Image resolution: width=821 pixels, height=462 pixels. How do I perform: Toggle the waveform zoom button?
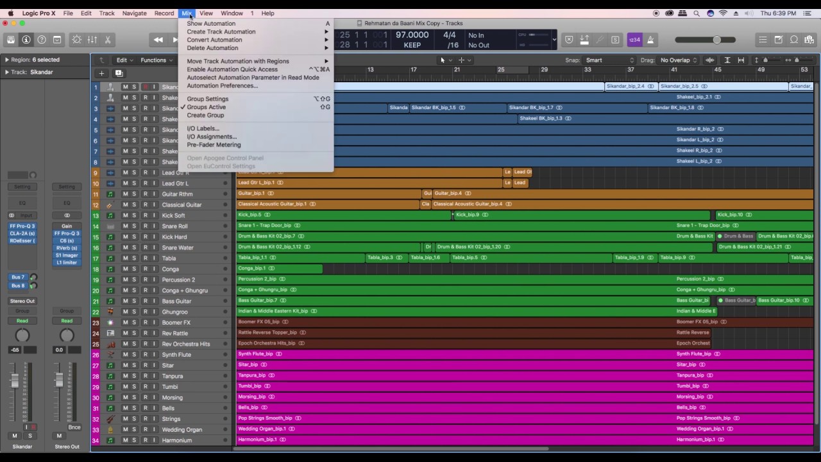(x=710, y=60)
